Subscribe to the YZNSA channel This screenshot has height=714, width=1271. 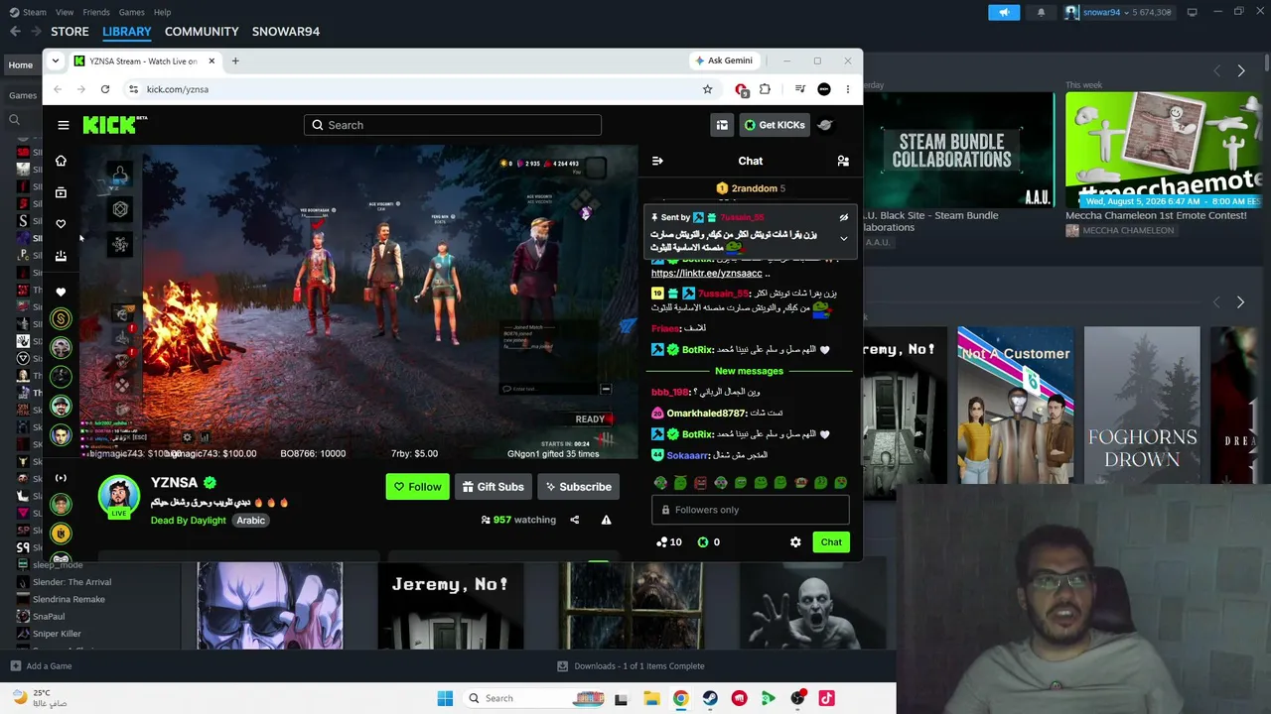tap(578, 487)
